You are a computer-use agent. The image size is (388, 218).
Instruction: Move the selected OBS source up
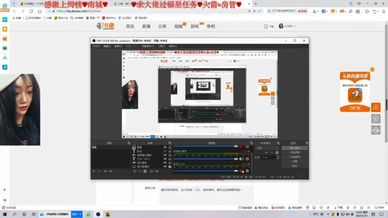(152, 171)
